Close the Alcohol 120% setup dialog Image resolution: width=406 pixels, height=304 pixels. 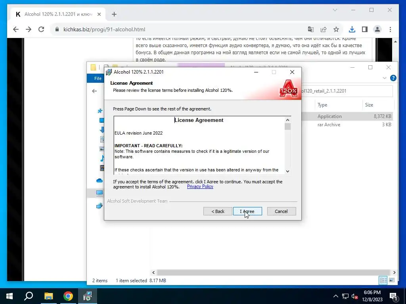292,72
